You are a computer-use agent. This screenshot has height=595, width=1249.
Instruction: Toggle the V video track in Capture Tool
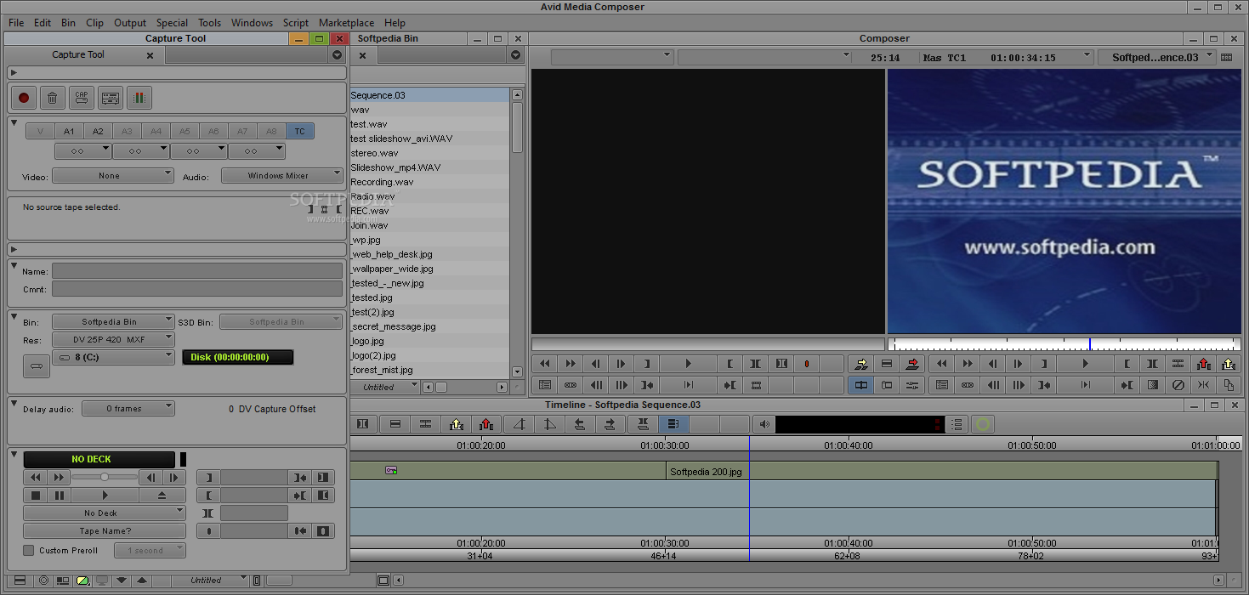40,131
